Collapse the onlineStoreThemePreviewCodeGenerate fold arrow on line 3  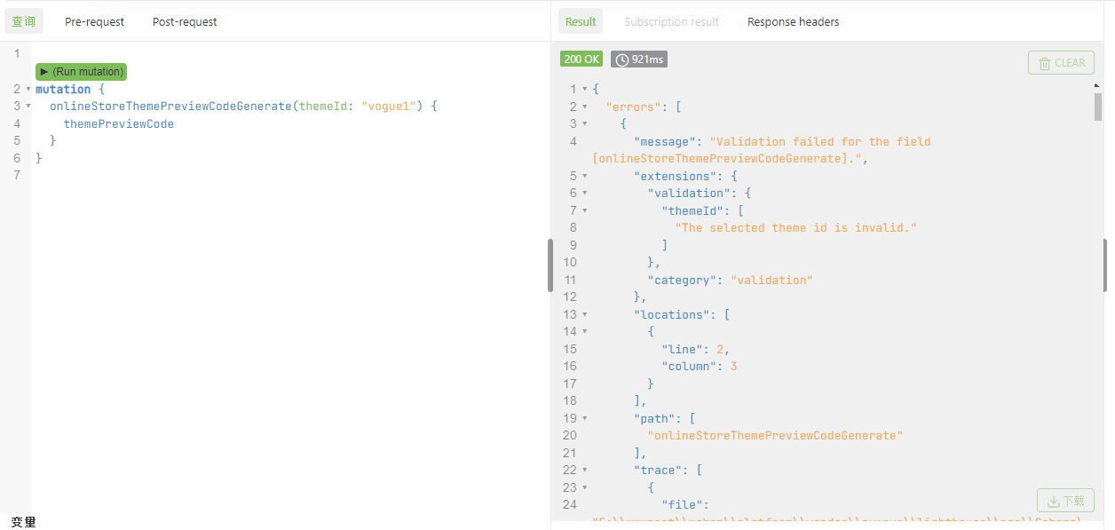tap(28, 107)
